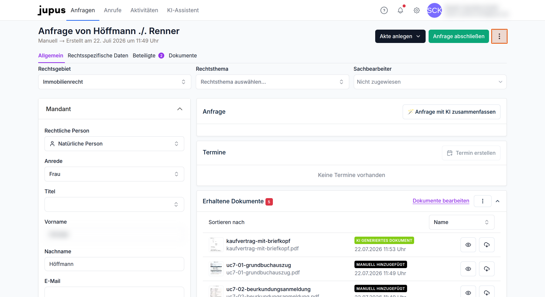Screen dimensions: 545x297
Task: Open the notifications bell
Action: click(400, 10)
